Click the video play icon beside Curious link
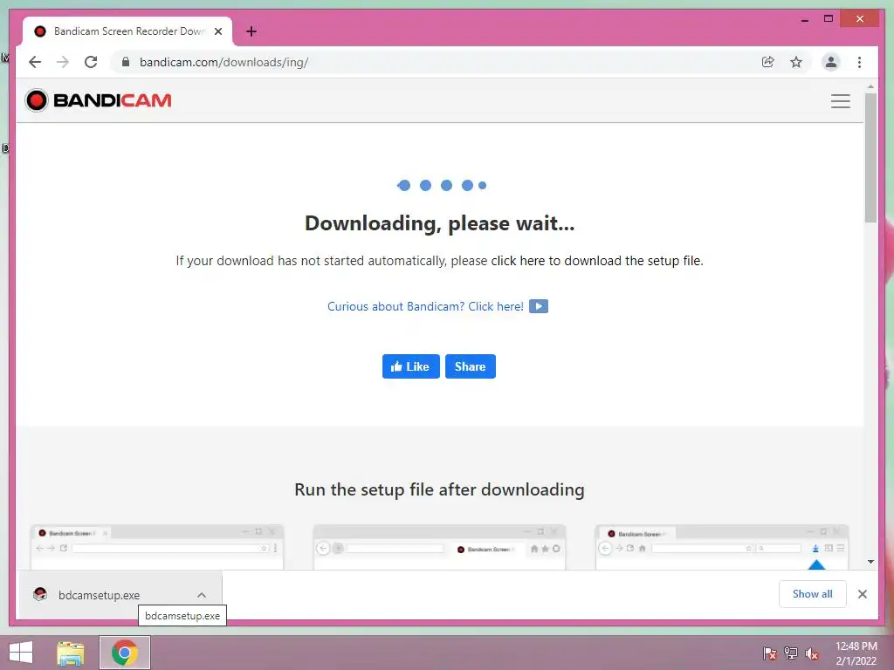 538,306
